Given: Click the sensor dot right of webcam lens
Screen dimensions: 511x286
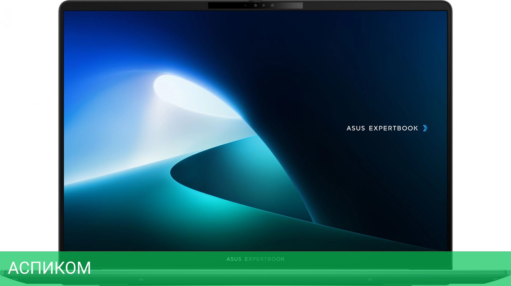Looking at the screenshot, I should coord(263,5).
